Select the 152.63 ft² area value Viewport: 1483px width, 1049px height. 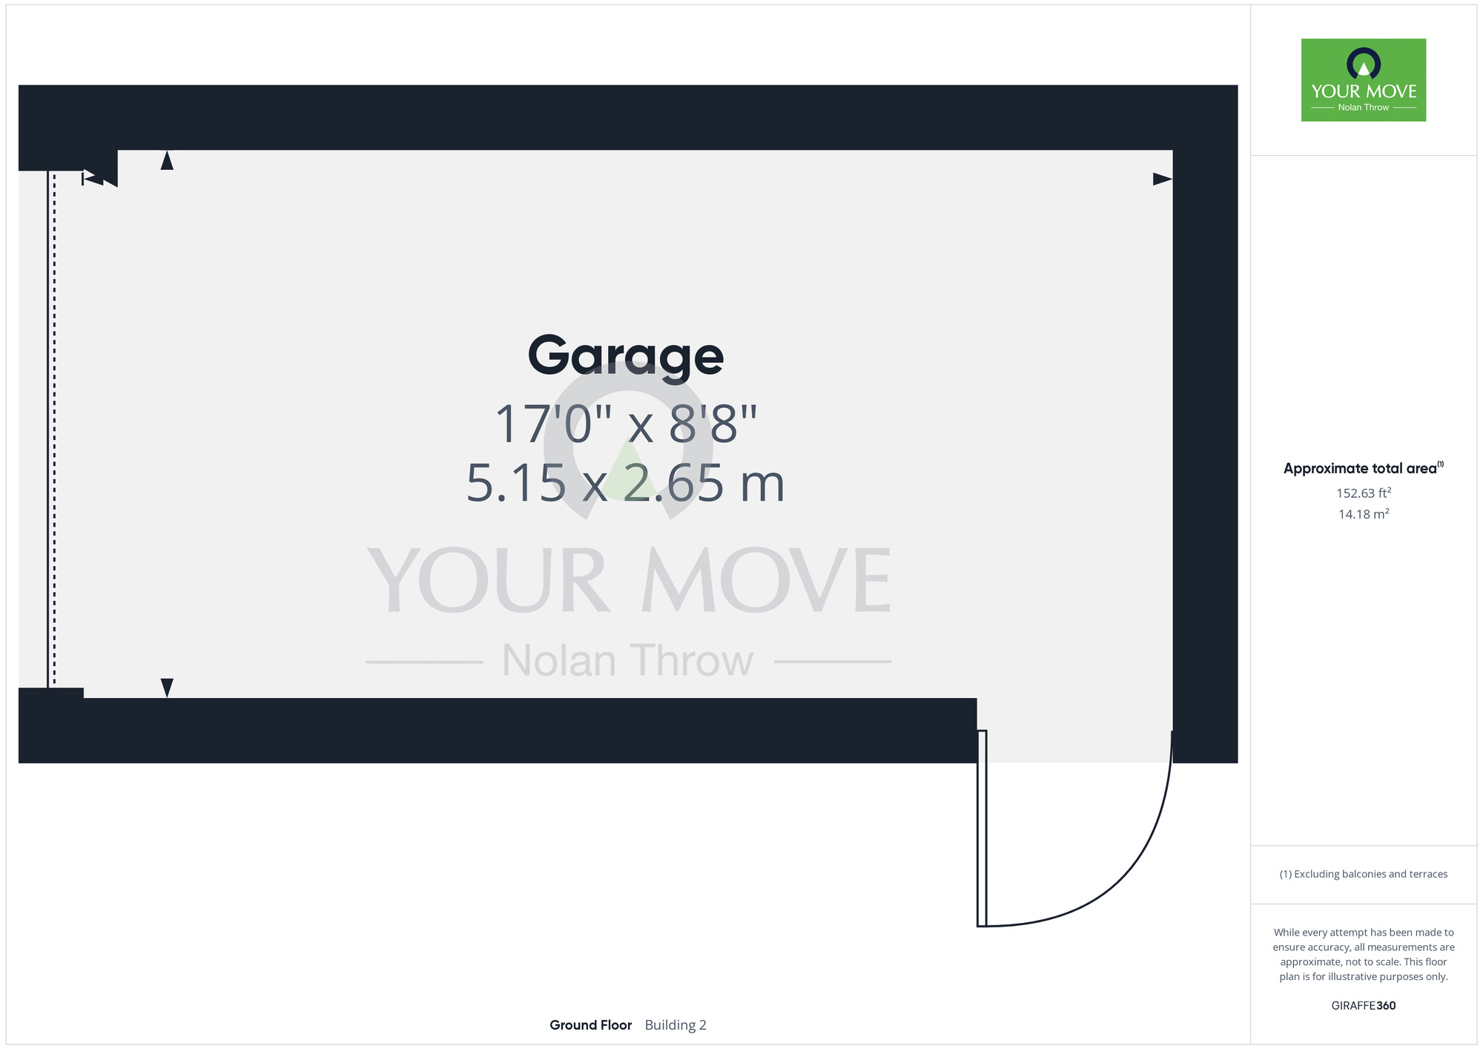click(1364, 493)
